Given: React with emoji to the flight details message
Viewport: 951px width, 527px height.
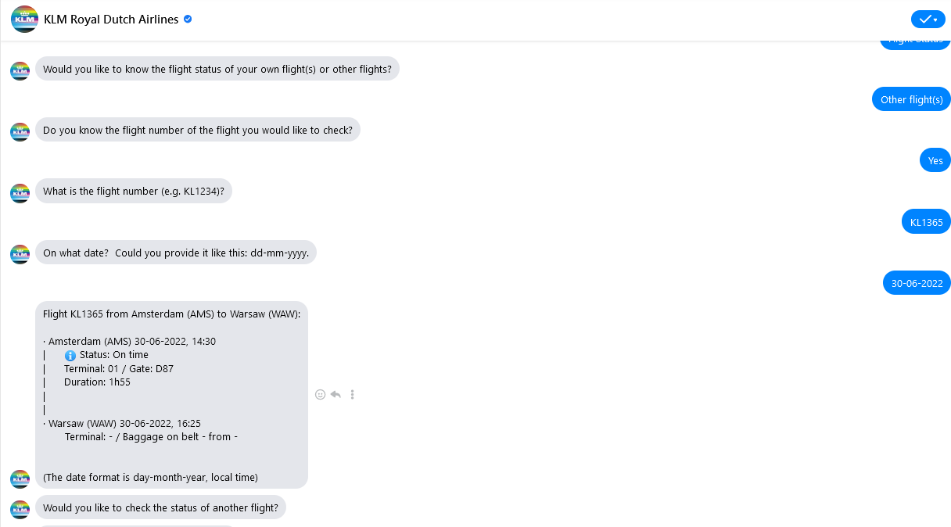Looking at the screenshot, I should (x=320, y=395).
